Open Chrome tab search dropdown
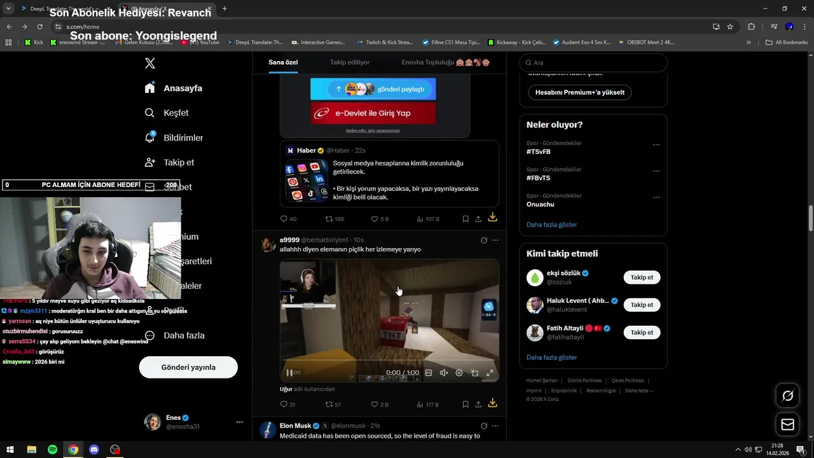Viewport: 814px width, 458px height. tap(8, 8)
